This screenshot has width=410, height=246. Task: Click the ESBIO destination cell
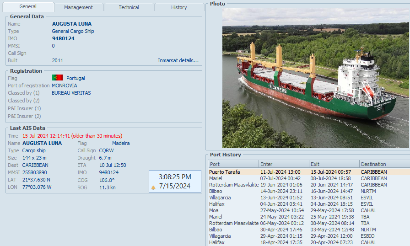click(x=367, y=236)
